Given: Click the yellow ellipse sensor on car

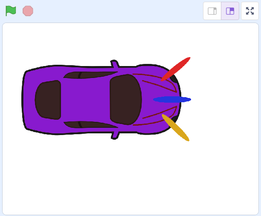Looking at the screenshot, I should (x=176, y=128).
